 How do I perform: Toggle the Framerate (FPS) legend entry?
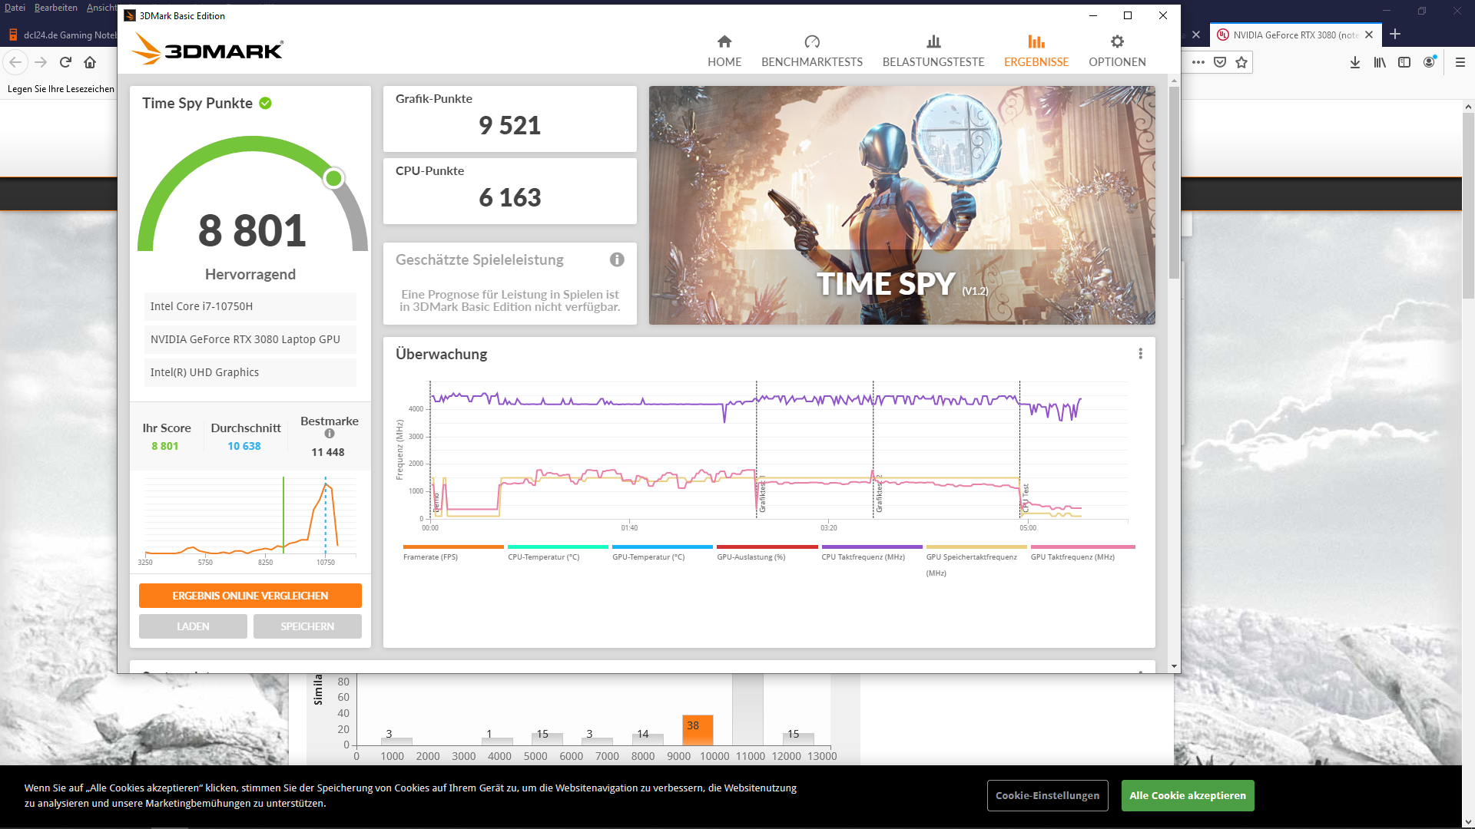(x=430, y=557)
